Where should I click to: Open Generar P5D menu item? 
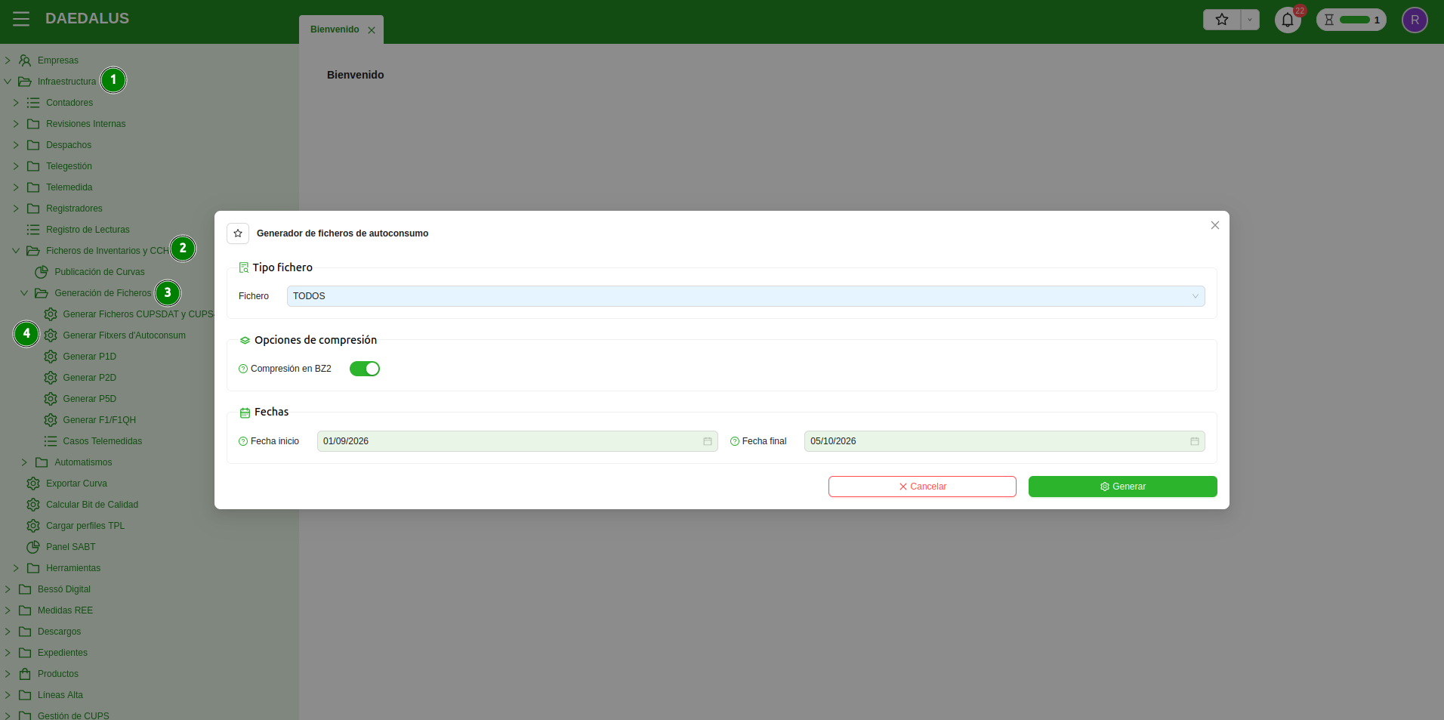89,399
